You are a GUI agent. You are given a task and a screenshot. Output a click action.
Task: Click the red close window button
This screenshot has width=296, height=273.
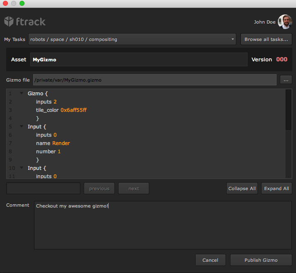point(5,3)
